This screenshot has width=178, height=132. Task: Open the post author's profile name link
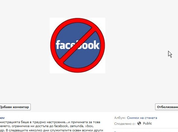click(2, 118)
